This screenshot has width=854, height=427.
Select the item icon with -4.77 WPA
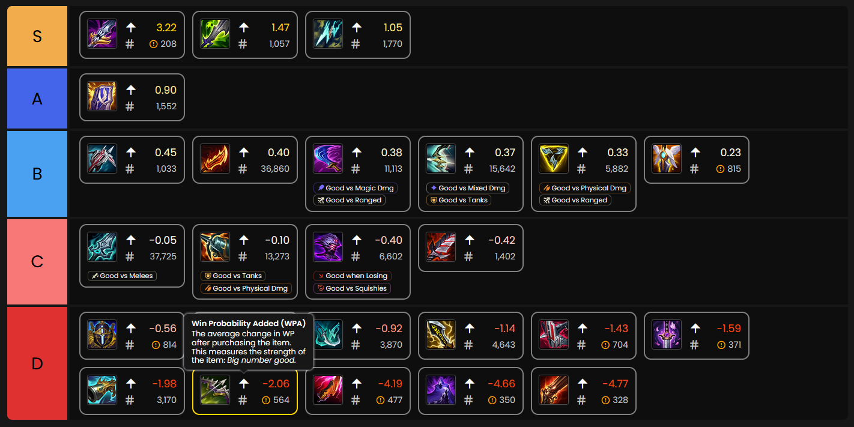554,390
